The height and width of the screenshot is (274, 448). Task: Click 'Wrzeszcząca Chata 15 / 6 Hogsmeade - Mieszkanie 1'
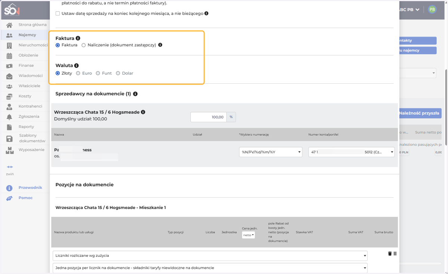(111, 207)
